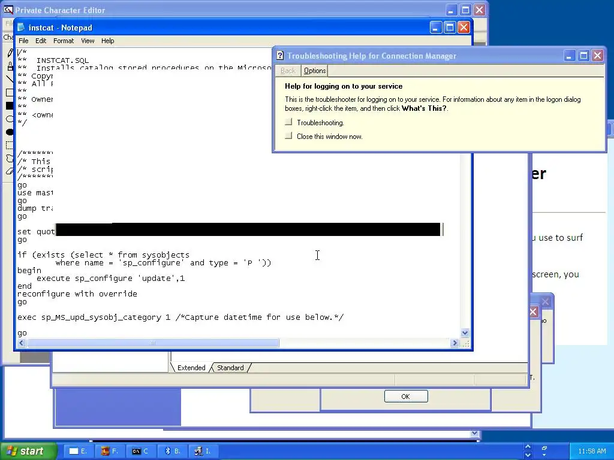Select the Hollow Ellipse tool in Private Character Editor
614x460 pixels.
tap(10, 119)
